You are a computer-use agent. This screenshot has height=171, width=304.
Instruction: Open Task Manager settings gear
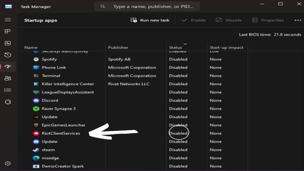pos(8,163)
